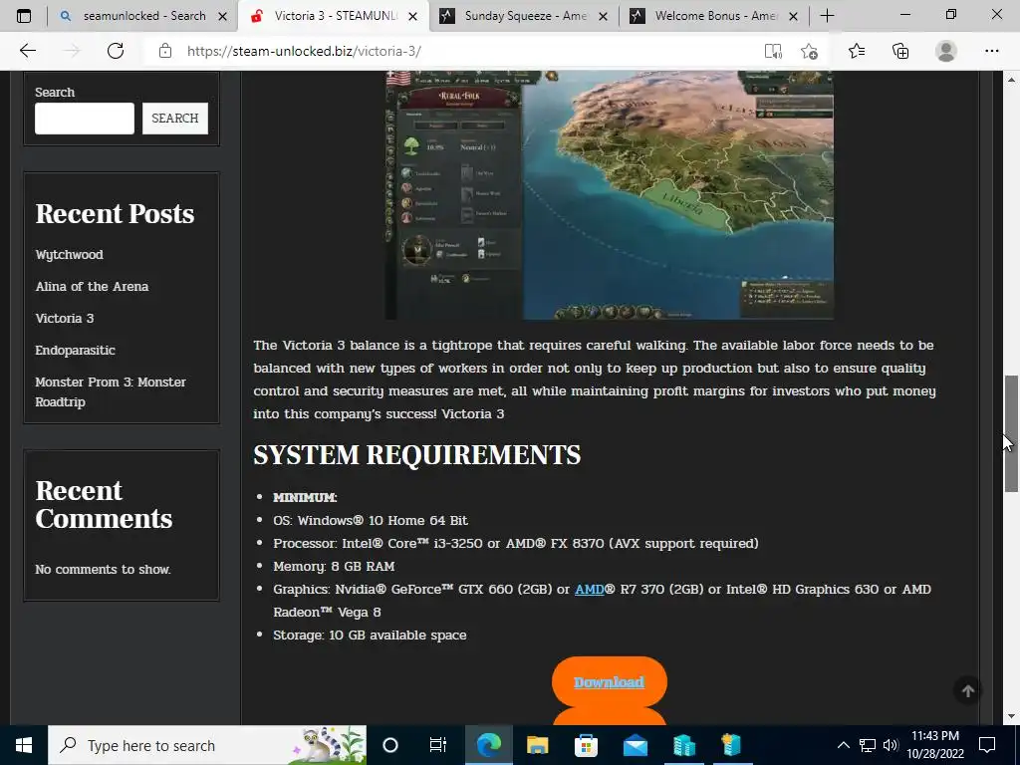The height and width of the screenshot is (765, 1020).
Task: Click the SEARCH button in sidebar
Action: (175, 119)
